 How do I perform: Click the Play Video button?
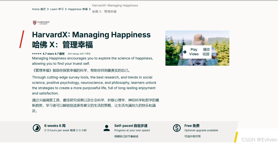coord(197,52)
